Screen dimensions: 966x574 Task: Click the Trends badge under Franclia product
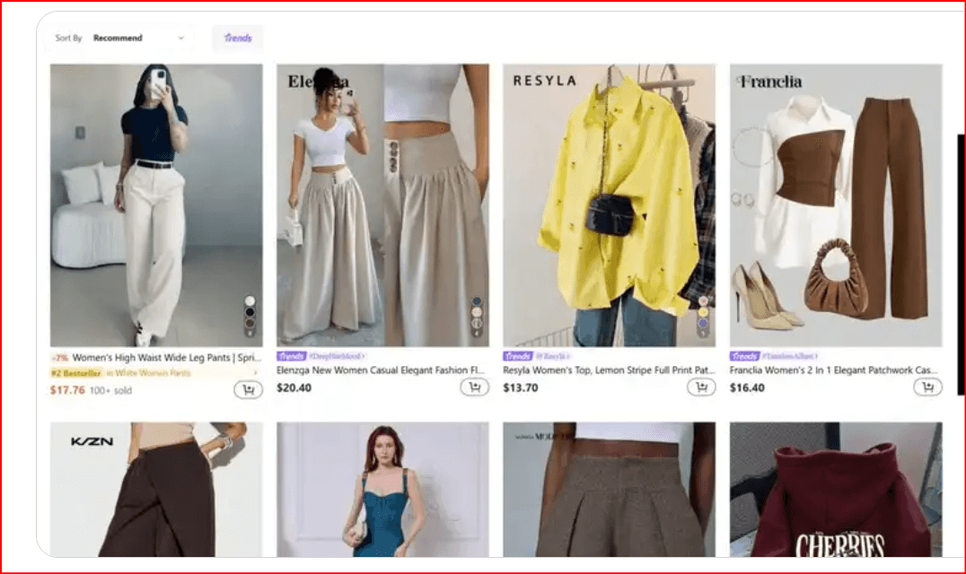[744, 356]
